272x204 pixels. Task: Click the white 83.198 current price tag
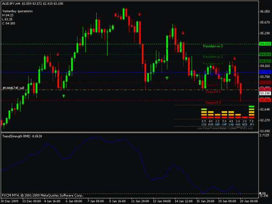click(x=265, y=94)
